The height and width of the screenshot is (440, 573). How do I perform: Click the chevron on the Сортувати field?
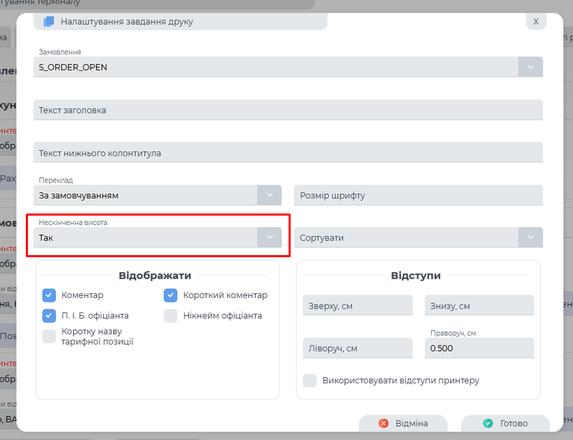pos(530,237)
